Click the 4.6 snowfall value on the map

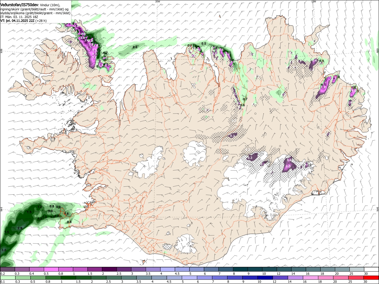tap(83, 34)
